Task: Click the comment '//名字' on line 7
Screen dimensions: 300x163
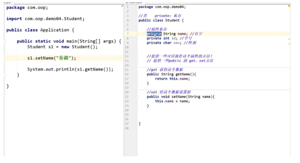Action: pyautogui.click(x=196, y=34)
